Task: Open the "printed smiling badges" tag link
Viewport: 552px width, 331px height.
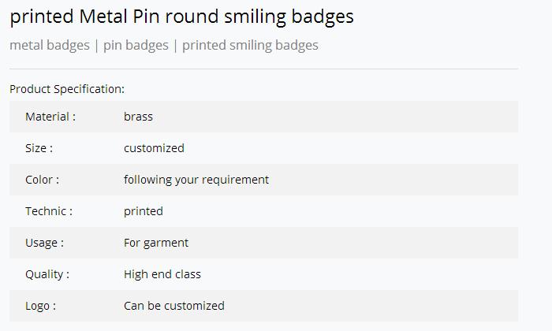Action: click(x=250, y=45)
